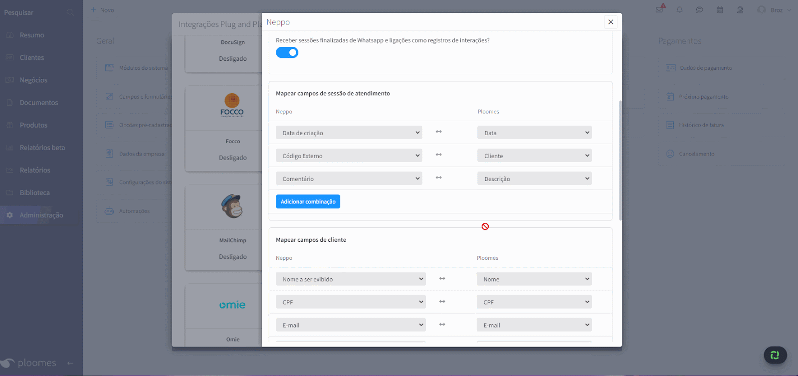The image size is (798, 376).
Task: Click the Geral section heading
Action: click(x=105, y=41)
